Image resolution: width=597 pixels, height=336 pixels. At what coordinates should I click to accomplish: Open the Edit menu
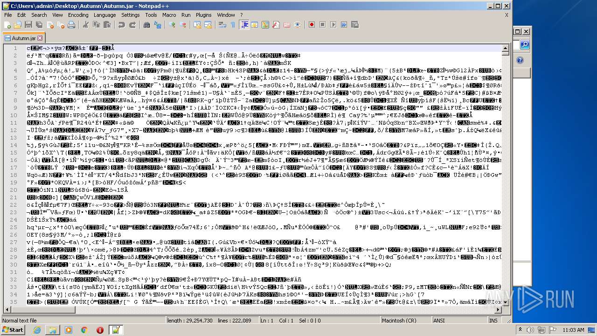[x=21, y=15]
